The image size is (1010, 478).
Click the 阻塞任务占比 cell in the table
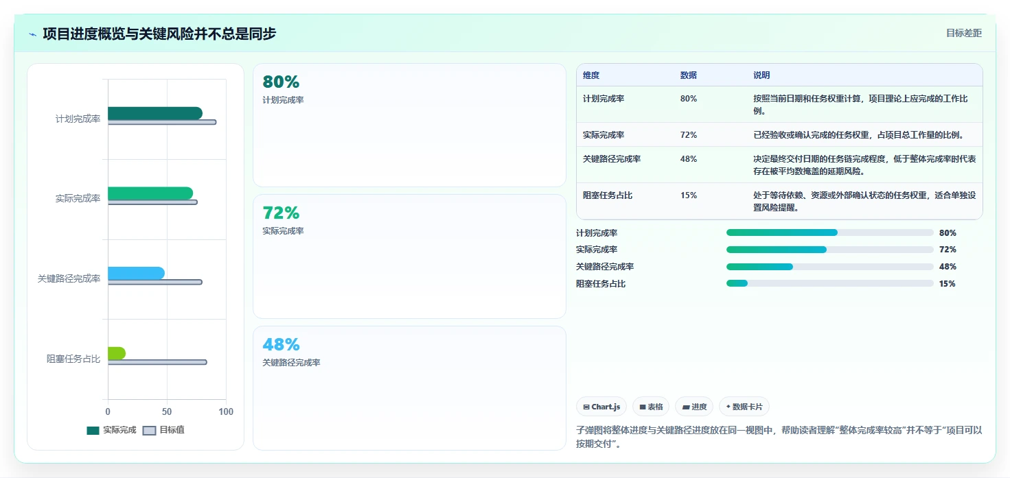point(608,195)
